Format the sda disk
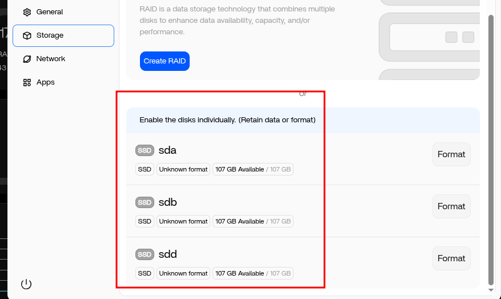The image size is (501, 299). pos(451,154)
